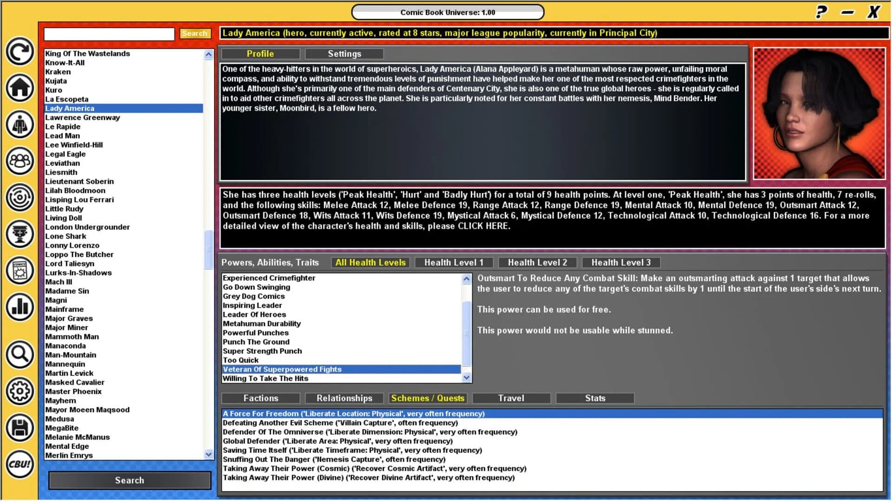Switch to the Relationships tab
The width and height of the screenshot is (892, 501).
click(344, 398)
